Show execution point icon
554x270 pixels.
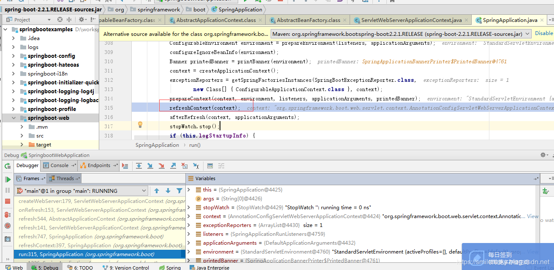click(x=125, y=166)
